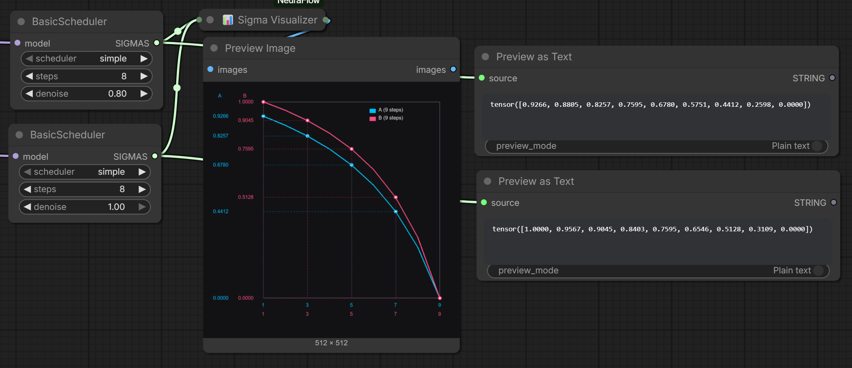Click bottom BasicScheduler node title
Viewport: 852px width, 368px height.
[x=68, y=135]
